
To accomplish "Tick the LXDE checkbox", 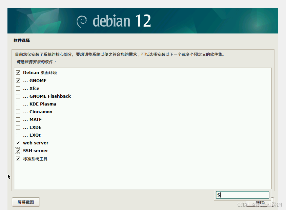I will (18, 127).
